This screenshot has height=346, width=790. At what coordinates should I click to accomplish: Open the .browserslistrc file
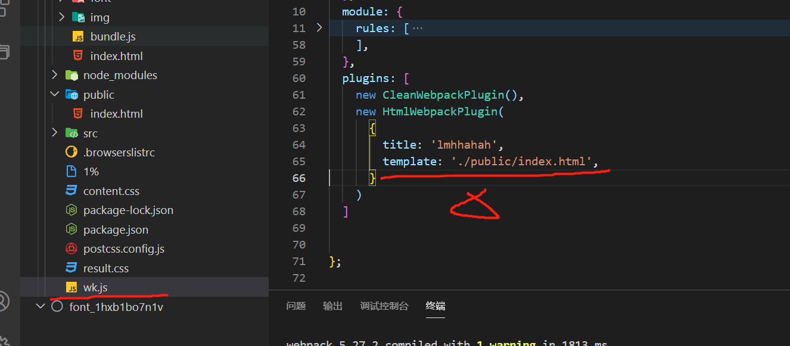pos(119,152)
